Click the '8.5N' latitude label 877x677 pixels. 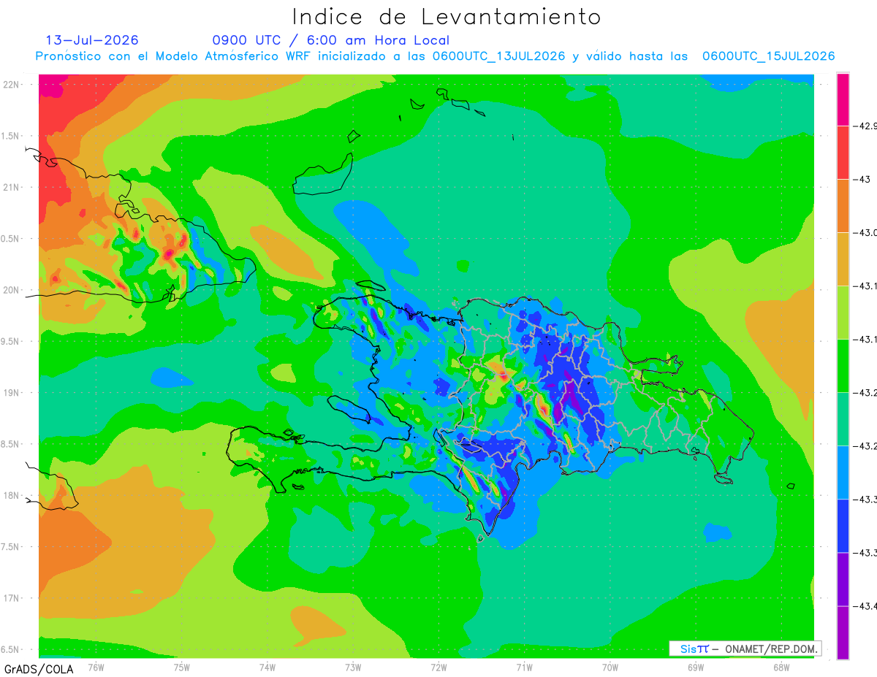point(11,444)
